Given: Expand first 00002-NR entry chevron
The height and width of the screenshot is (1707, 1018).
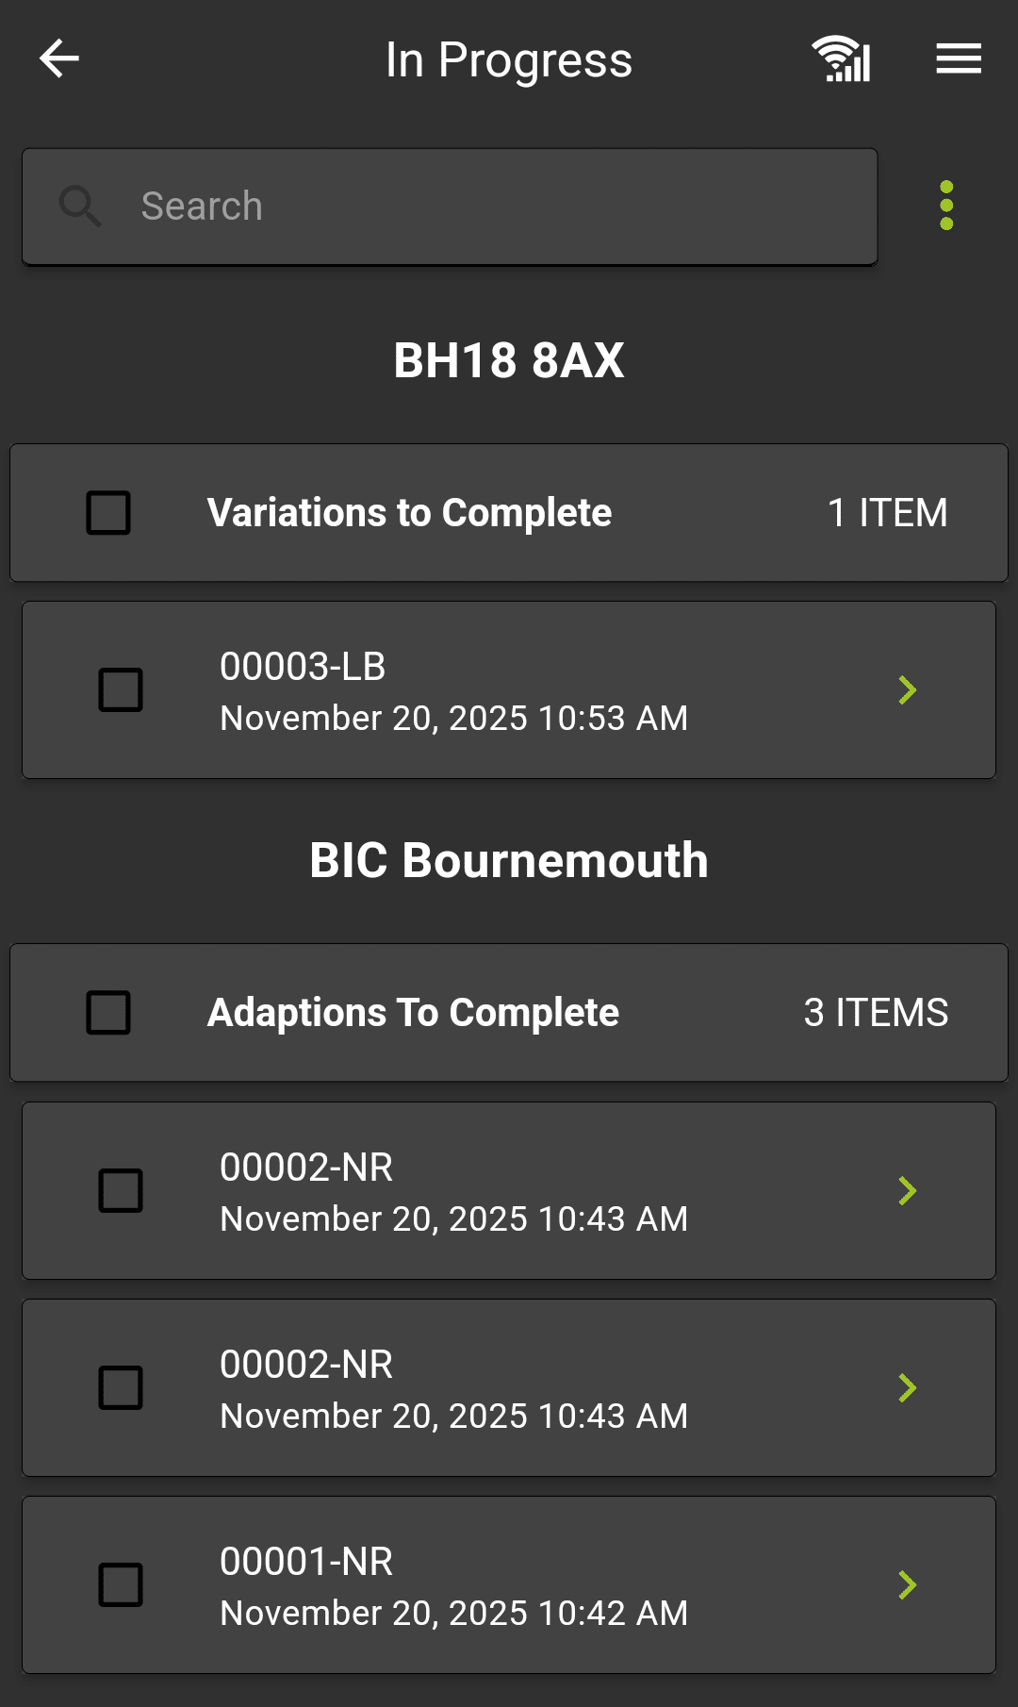Looking at the screenshot, I should tap(907, 1191).
